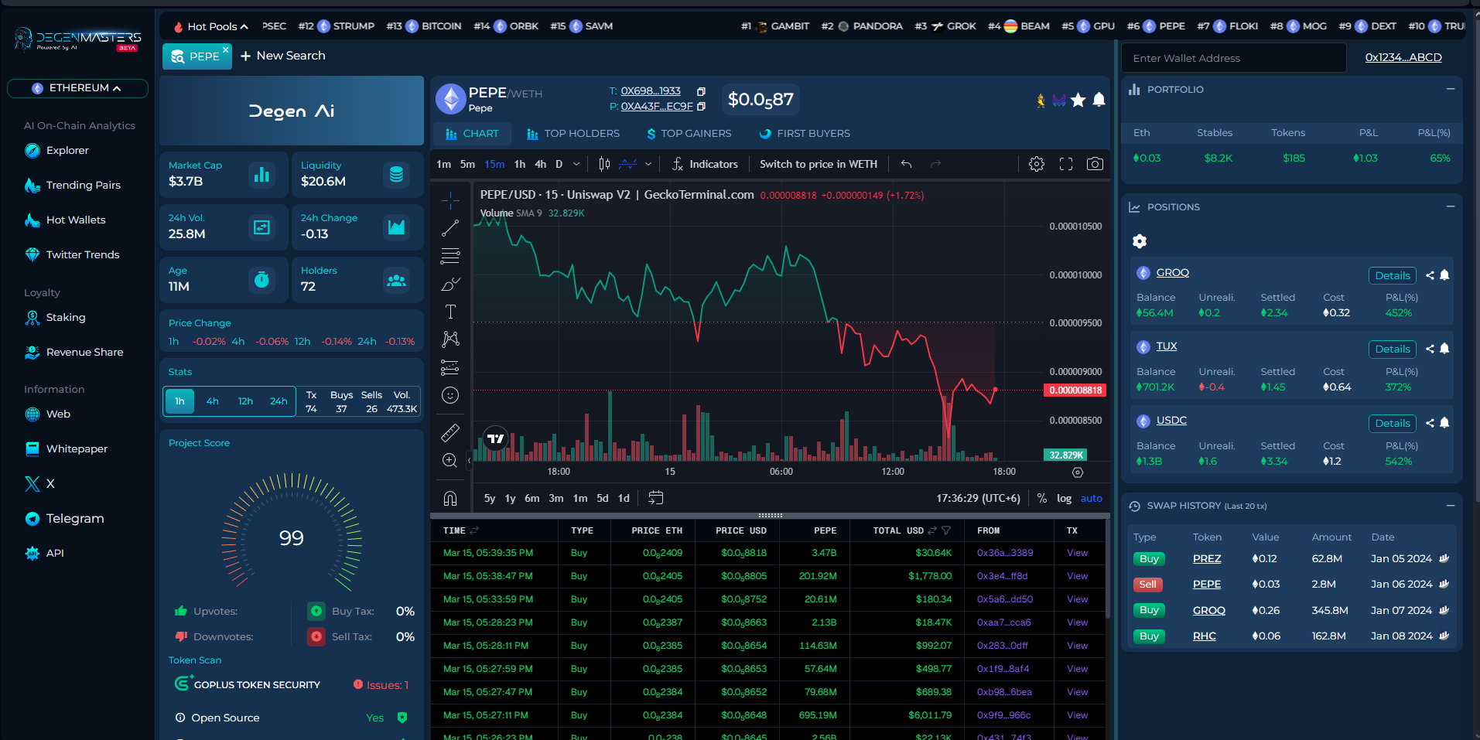Toggle auto scale on chart
The height and width of the screenshot is (740, 1480).
(x=1092, y=498)
